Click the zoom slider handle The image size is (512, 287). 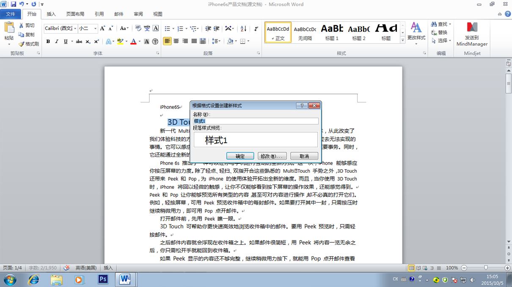pyautogui.click(x=486, y=268)
